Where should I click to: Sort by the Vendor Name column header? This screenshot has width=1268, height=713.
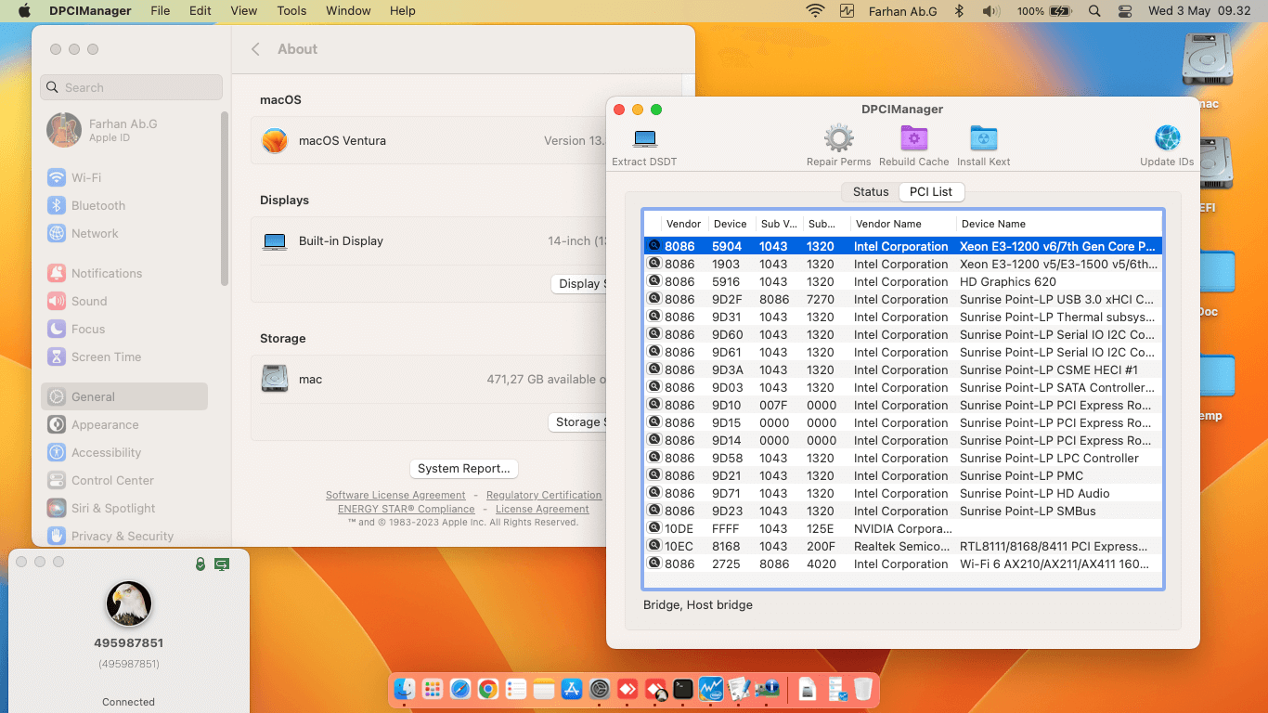pyautogui.click(x=888, y=224)
